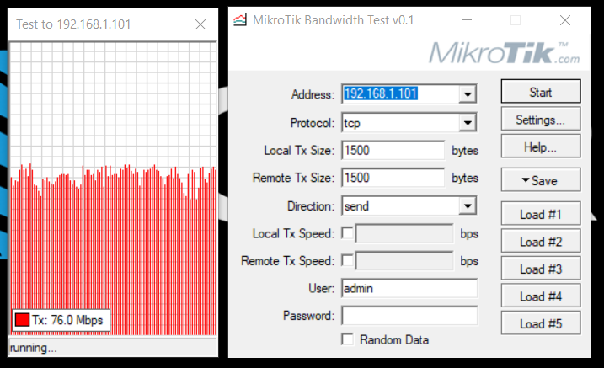
Task: Click the Start button
Action: (x=541, y=92)
